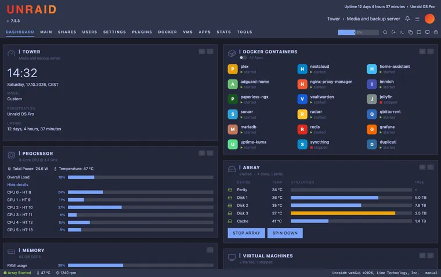Click the header usage progress bar
This screenshot has height=277, width=441.
click(359, 32)
